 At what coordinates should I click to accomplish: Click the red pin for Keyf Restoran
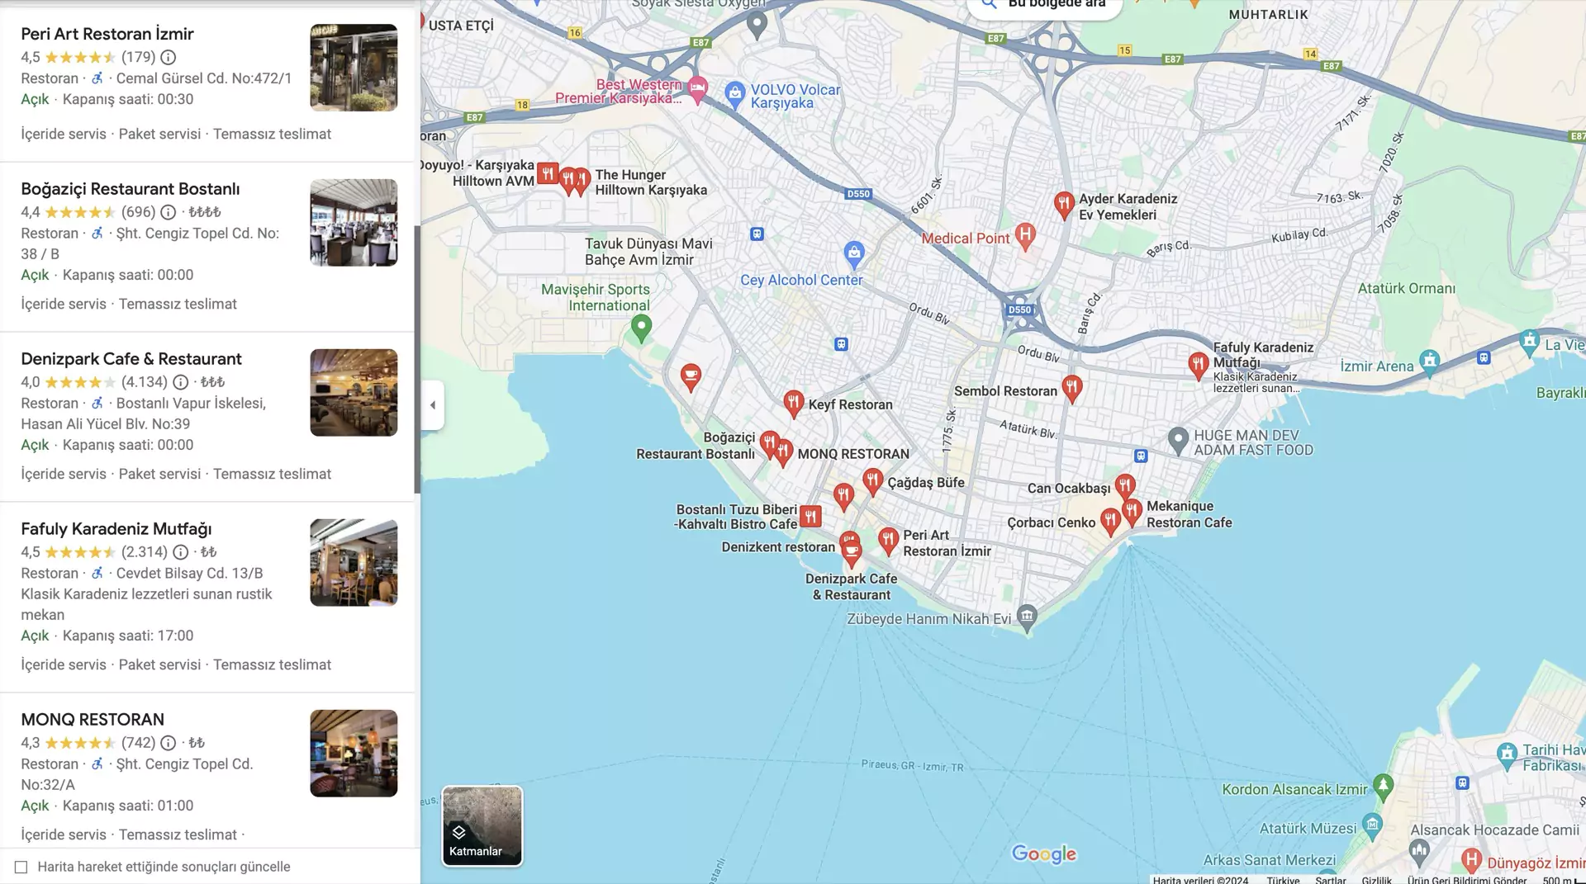[793, 402]
